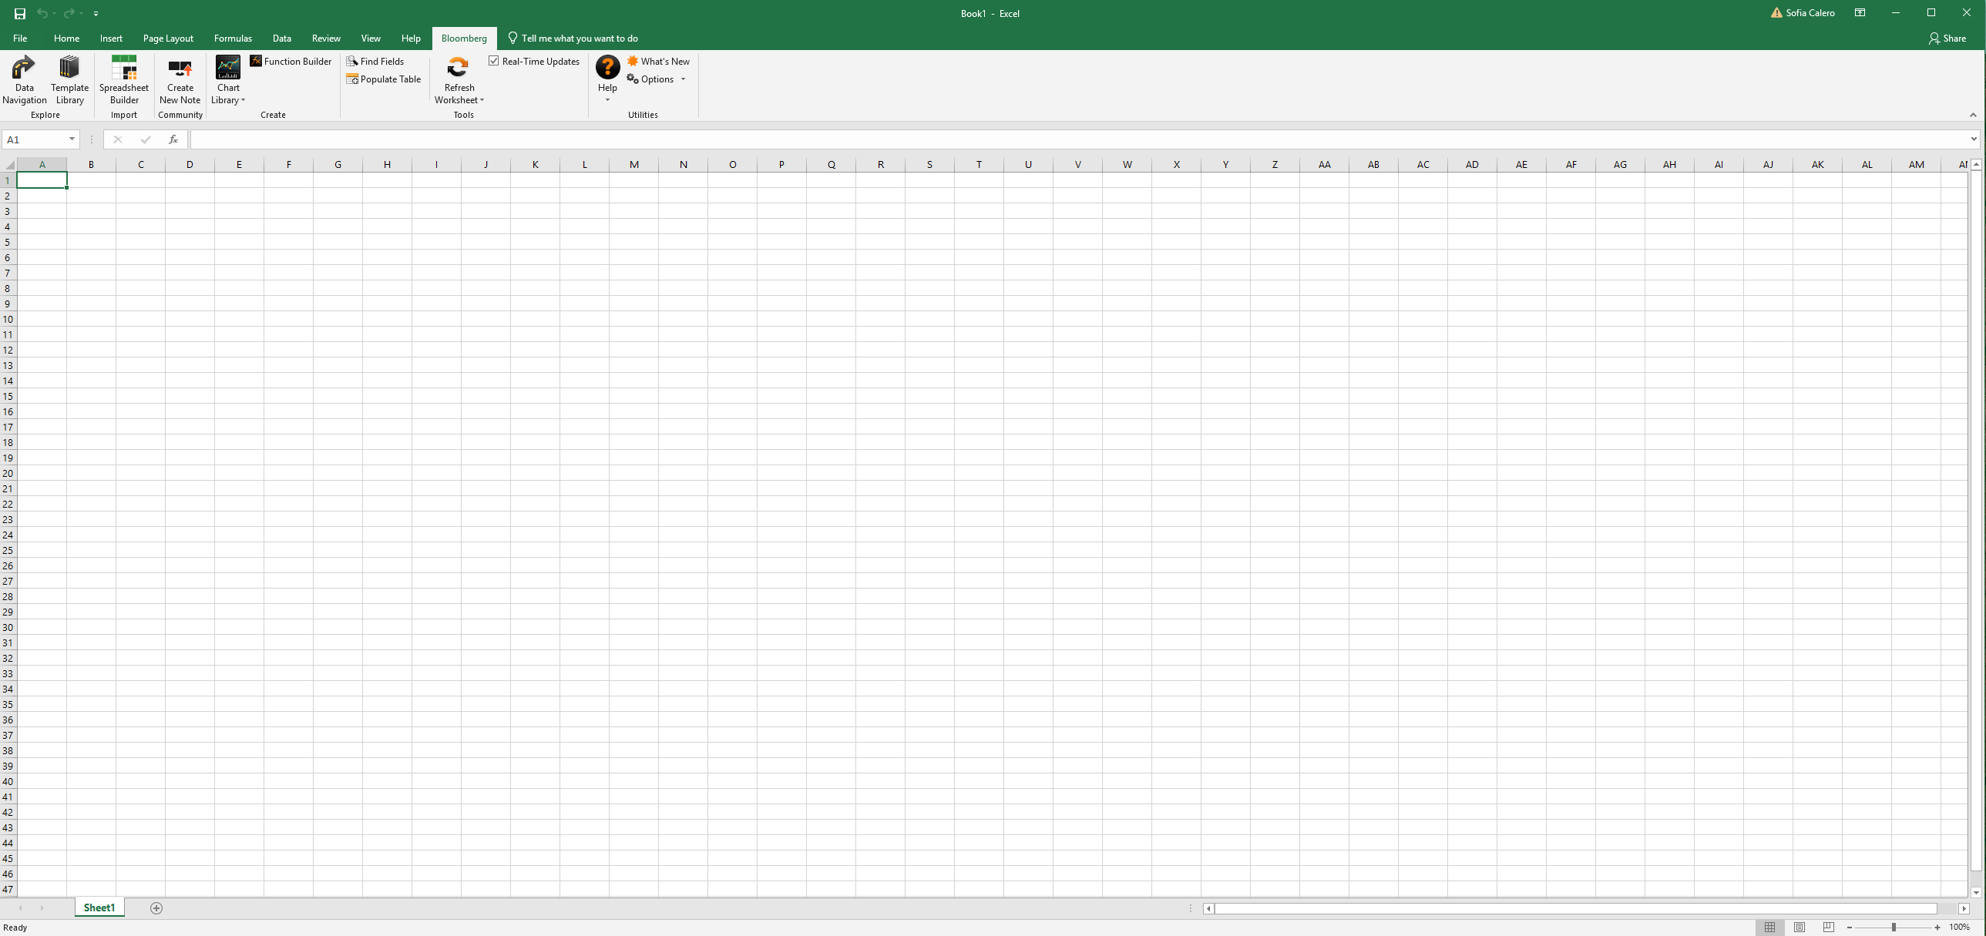
Task: Open the Data ribbon tab
Action: [282, 38]
